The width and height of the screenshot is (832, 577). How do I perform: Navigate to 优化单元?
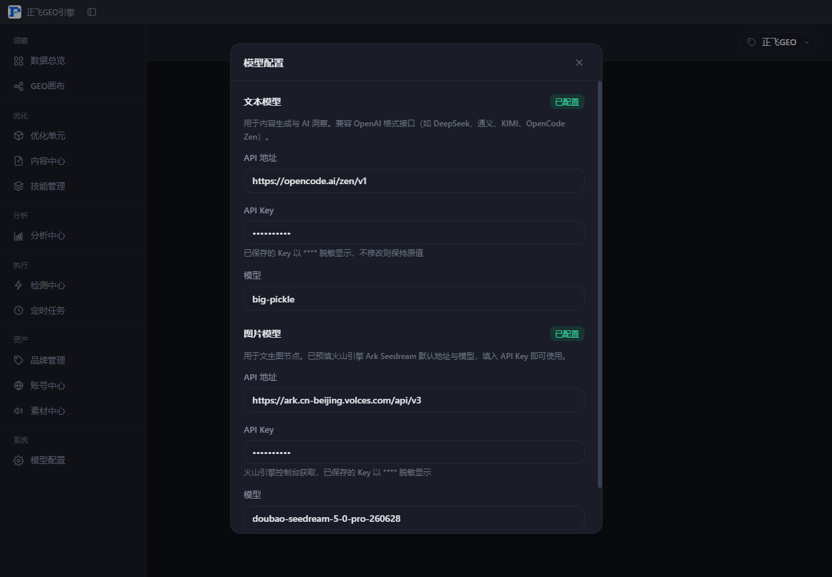point(72,136)
